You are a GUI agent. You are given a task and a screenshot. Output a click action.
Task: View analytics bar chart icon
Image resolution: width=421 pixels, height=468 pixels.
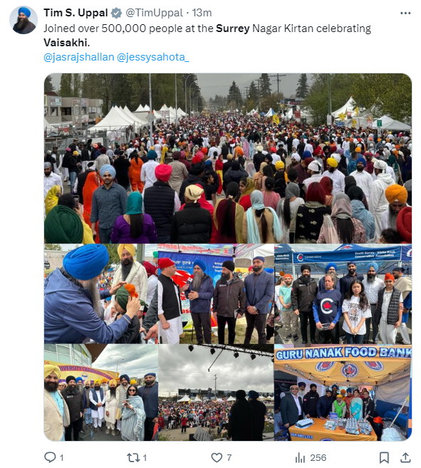pos(300,457)
